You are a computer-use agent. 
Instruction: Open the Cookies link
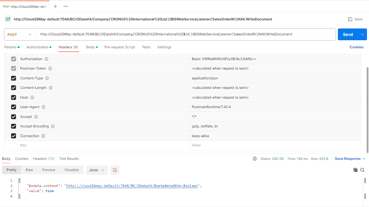click(357, 47)
